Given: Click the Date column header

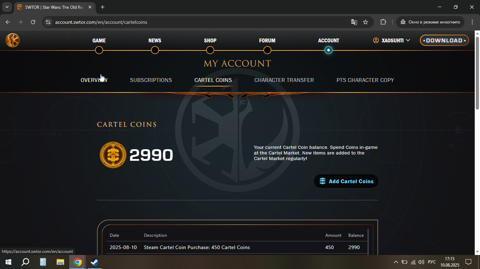Looking at the screenshot, I should pyautogui.click(x=115, y=235).
